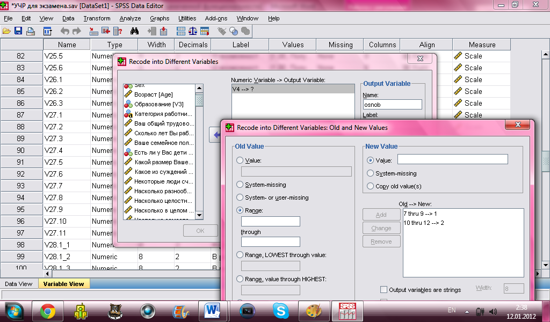Split file toolbar icon
This screenshot has height=322, width=550.
pos(181,31)
